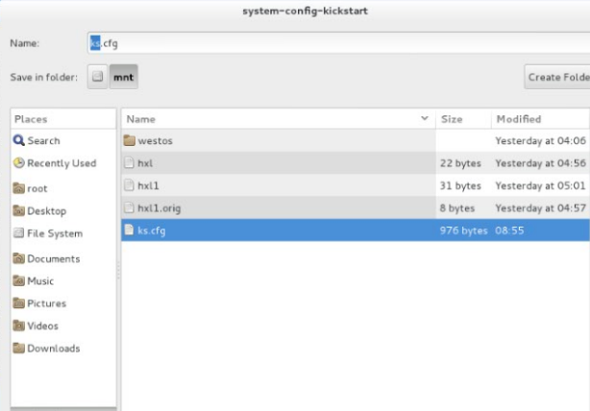Screen dimensions: 590x411
Task: Click the ks.cfg file icon
Action: [129, 230]
